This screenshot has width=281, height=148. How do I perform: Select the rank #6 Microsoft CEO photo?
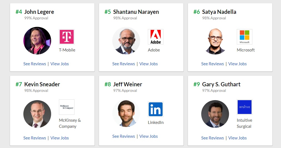coord(215,41)
